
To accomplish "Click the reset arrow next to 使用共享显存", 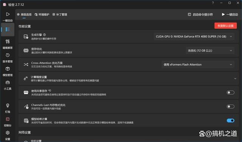I will [x=50, y=91].
